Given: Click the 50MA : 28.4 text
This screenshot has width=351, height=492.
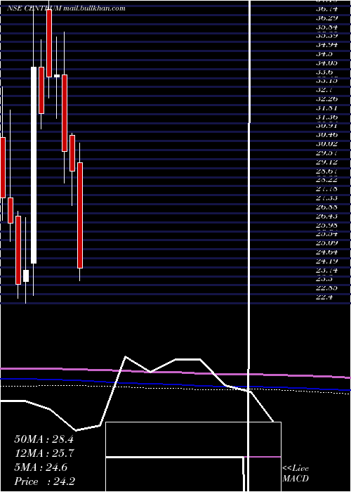Looking at the screenshot, I should point(44,439).
